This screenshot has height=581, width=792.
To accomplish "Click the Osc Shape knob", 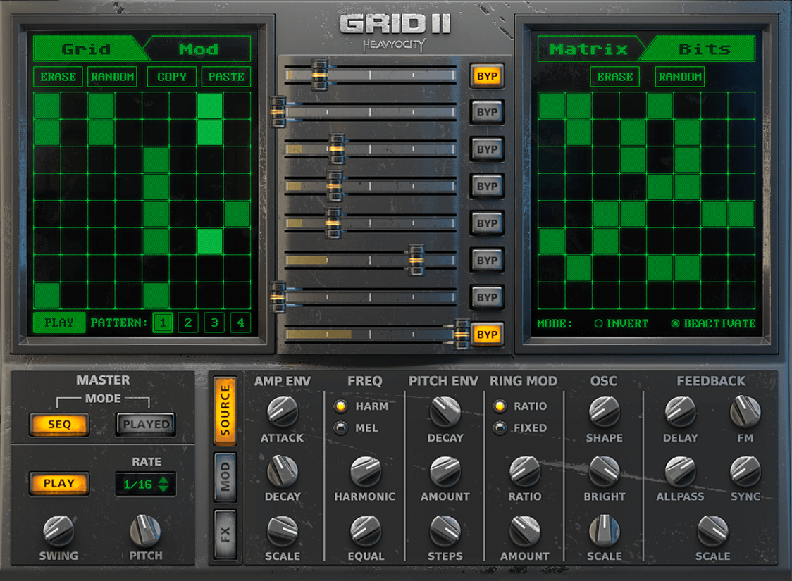I will 604,411.
